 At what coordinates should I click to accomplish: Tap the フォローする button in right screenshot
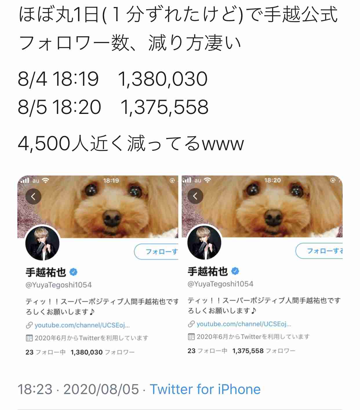[319, 250]
